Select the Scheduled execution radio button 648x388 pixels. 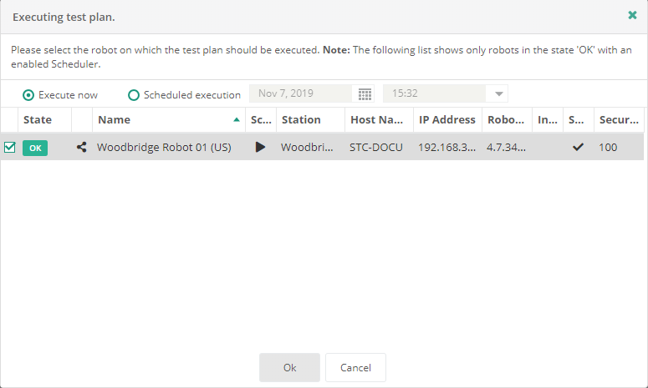[x=134, y=95]
